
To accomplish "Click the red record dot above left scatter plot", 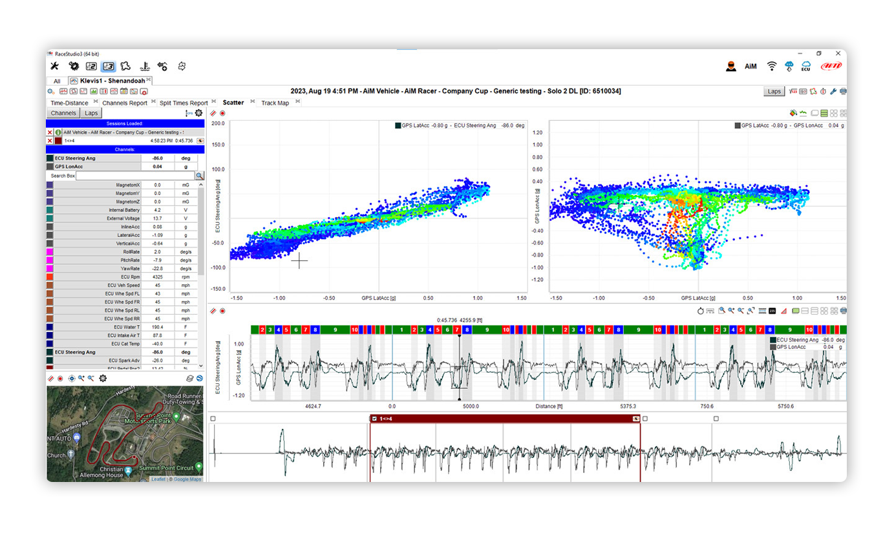I will coord(222,113).
